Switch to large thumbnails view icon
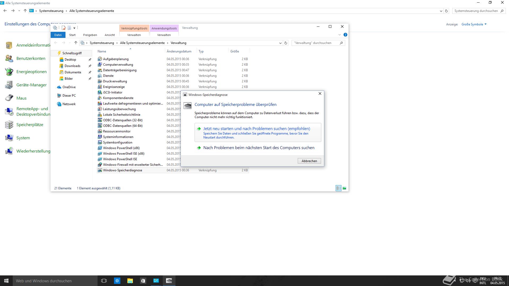 344,188
